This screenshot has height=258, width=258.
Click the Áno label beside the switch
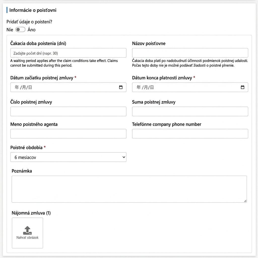pos(31,30)
